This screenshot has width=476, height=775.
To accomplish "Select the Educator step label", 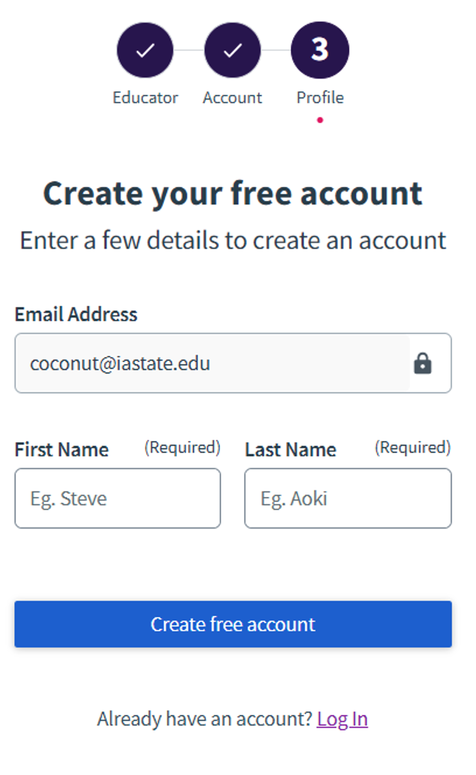I will pyautogui.click(x=145, y=97).
